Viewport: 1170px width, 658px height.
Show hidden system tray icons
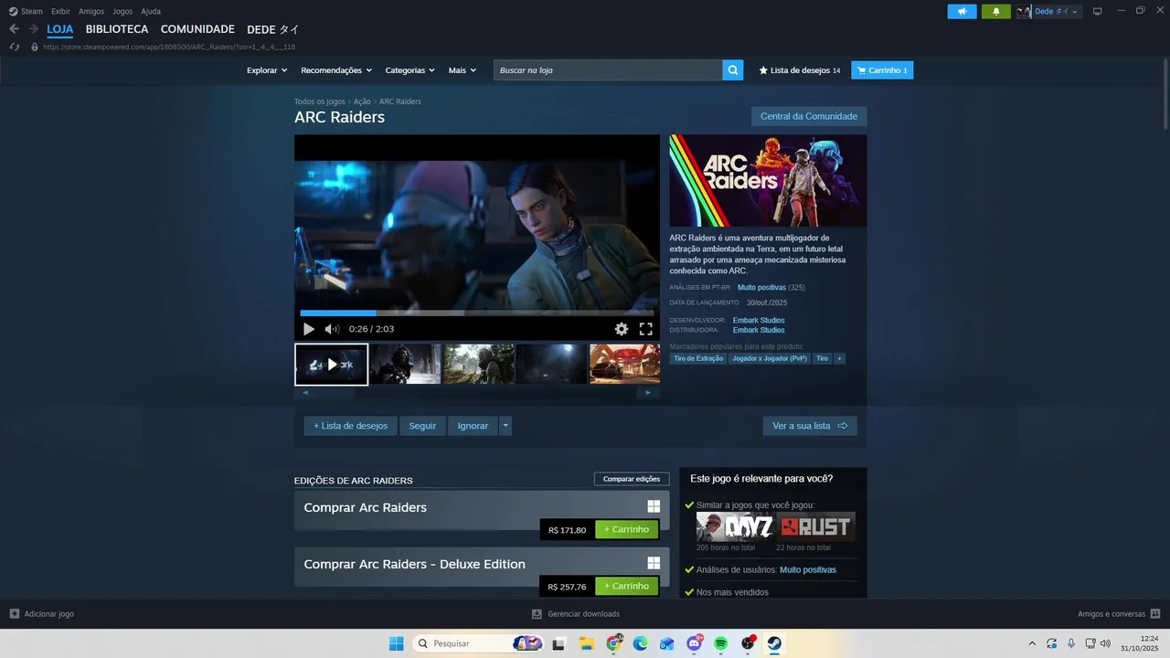click(1032, 643)
